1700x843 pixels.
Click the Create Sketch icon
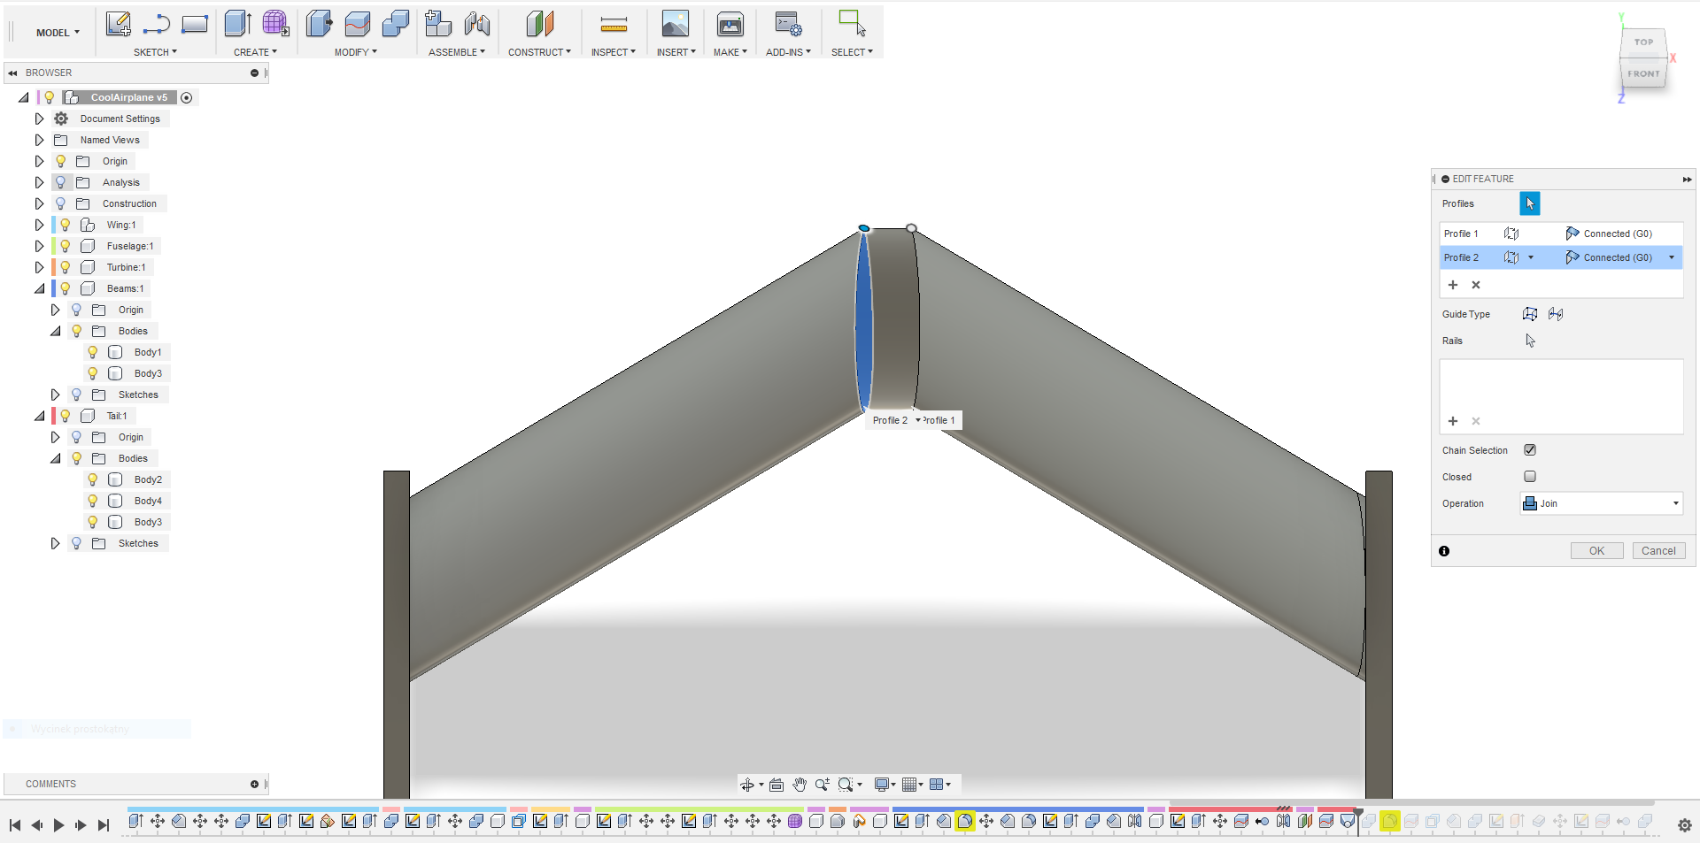tap(118, 24)
